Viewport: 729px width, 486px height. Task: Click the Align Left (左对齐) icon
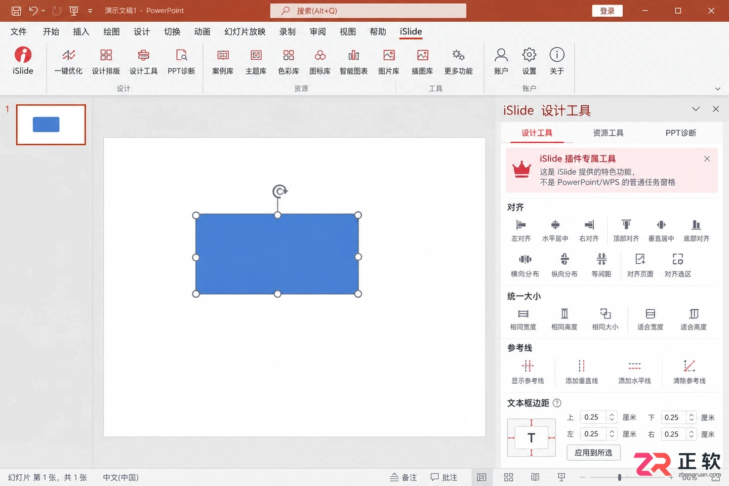[x=521, y=225]
